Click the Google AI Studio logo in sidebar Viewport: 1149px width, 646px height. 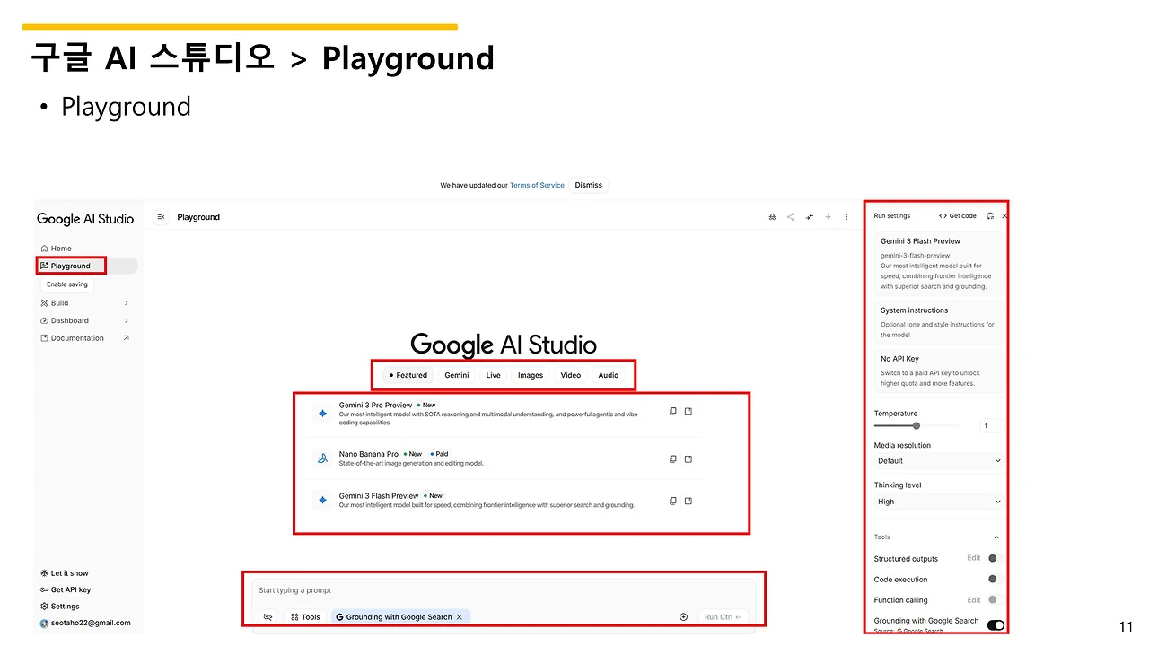(85, 219)
